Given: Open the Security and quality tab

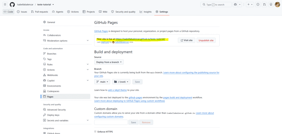Looking at the screenshot, I should pos(123,12).
